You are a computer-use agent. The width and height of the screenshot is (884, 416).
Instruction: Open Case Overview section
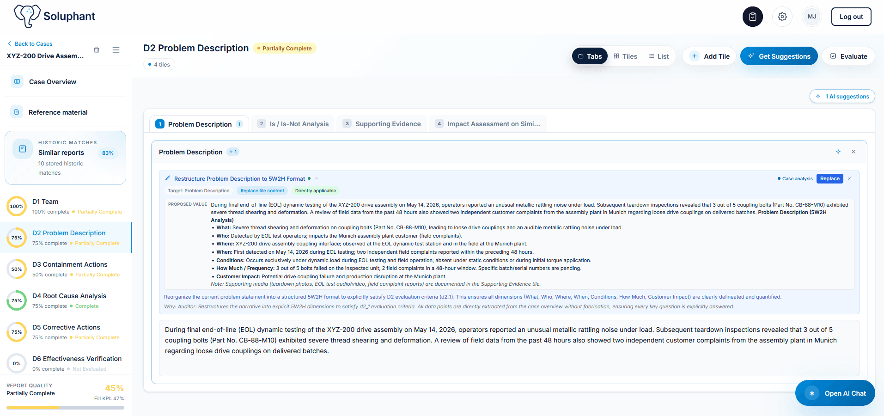pyautogui.click(x=65, y=82)
